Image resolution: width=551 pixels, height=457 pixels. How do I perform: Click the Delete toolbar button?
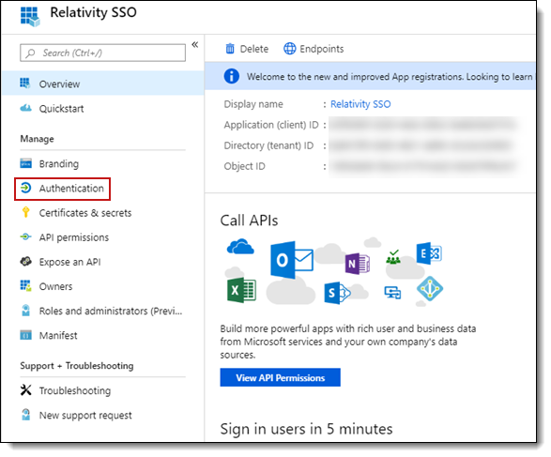[x=247, y=49]
